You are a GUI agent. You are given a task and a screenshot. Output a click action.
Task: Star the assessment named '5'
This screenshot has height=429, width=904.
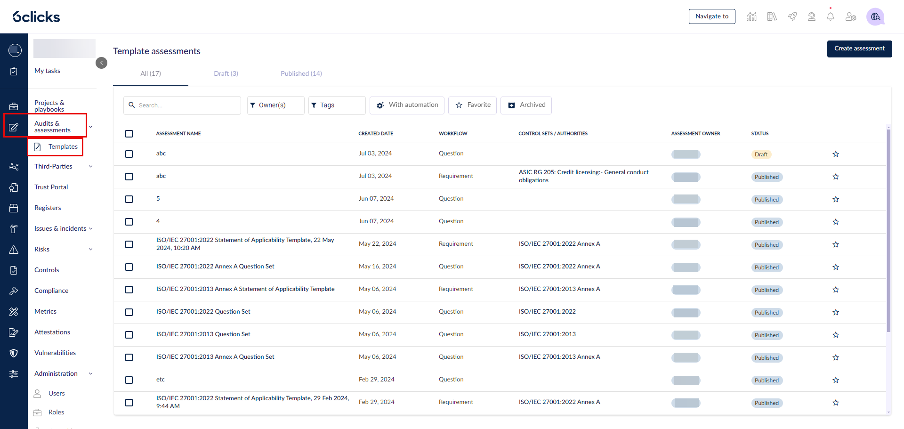click(836, 199)
